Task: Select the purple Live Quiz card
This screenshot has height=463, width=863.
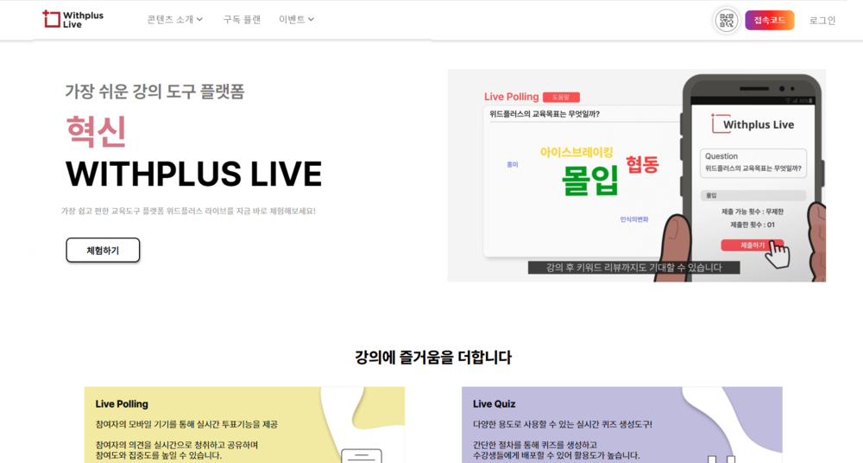Action: 622,424
